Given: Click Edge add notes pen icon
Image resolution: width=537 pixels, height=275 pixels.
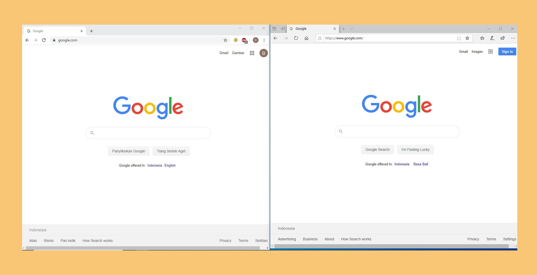Looking at the screenshot, I should point(492,38).
